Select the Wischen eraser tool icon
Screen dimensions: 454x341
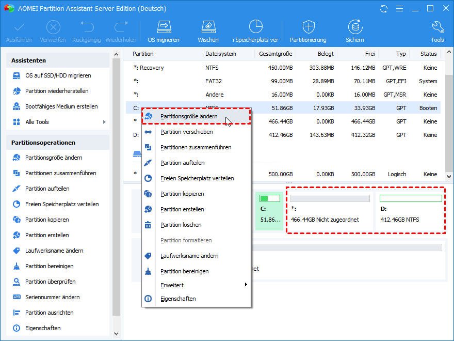click(208, 27)
